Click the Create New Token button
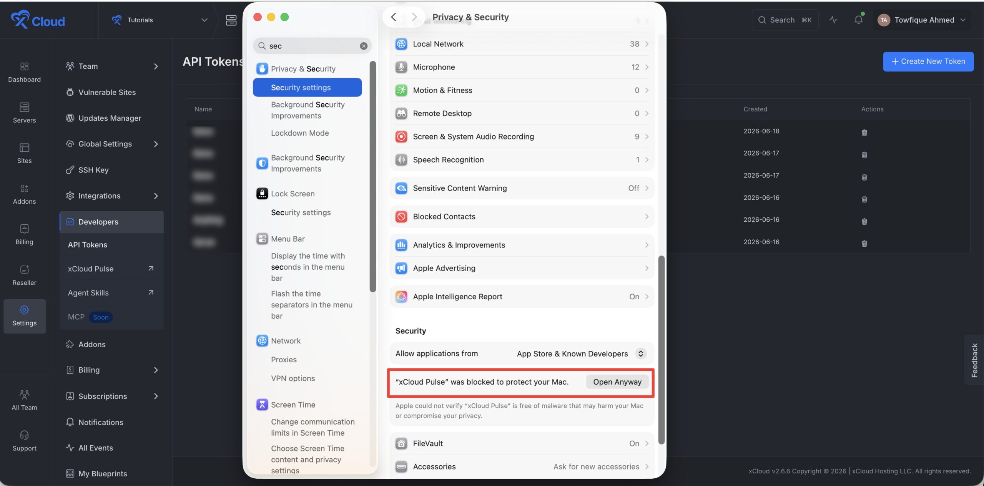Image resolution: width=984 pixels, height=486 pixels. [928, 61]
